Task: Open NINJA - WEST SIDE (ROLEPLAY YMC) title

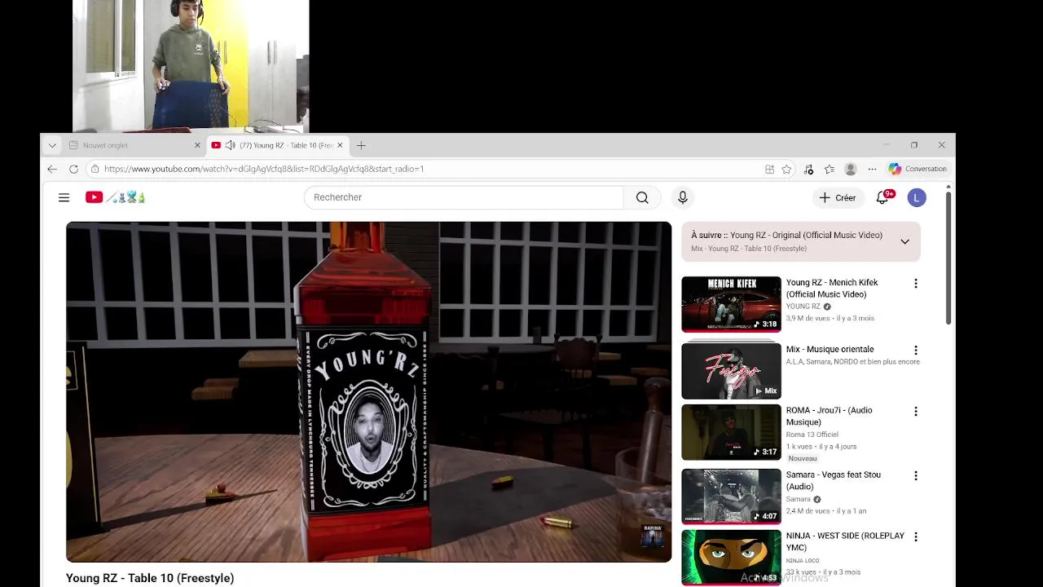Action: click(845, 541)
